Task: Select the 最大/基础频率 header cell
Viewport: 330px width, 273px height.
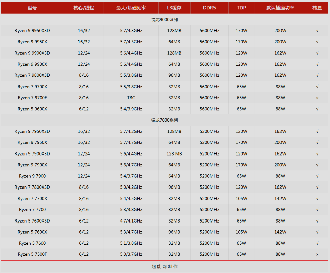Action: tap(131, 8)
